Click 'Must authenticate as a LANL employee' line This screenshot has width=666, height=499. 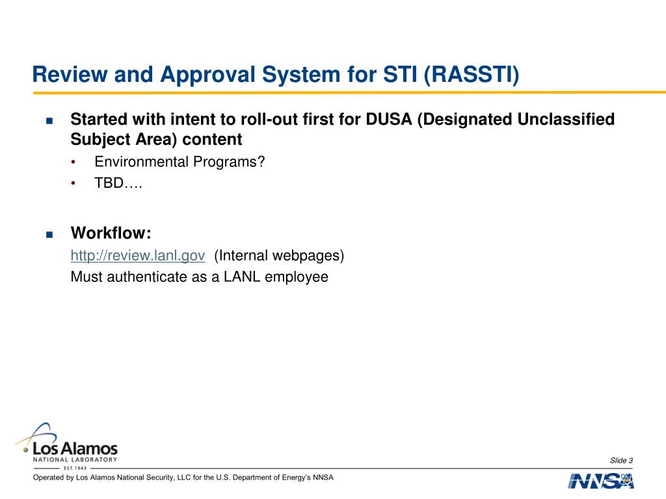click(199, 277)
